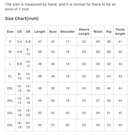Select the UK size 20-22 cell
The image size is (132, 135).
click(28, 125)
